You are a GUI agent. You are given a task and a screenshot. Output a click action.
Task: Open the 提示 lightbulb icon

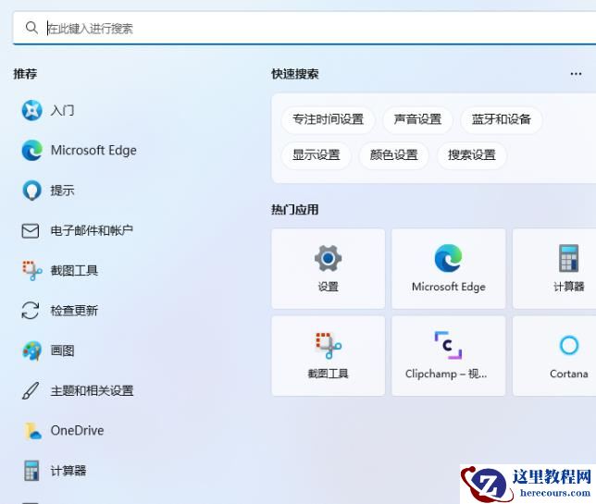point(31,191)
